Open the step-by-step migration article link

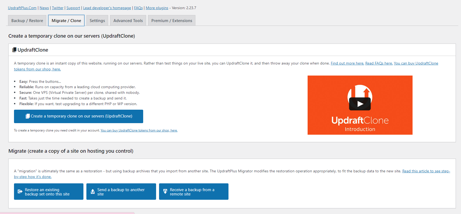[426, 171]
